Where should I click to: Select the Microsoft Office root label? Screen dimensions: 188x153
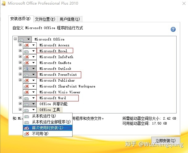coord(49,39)
